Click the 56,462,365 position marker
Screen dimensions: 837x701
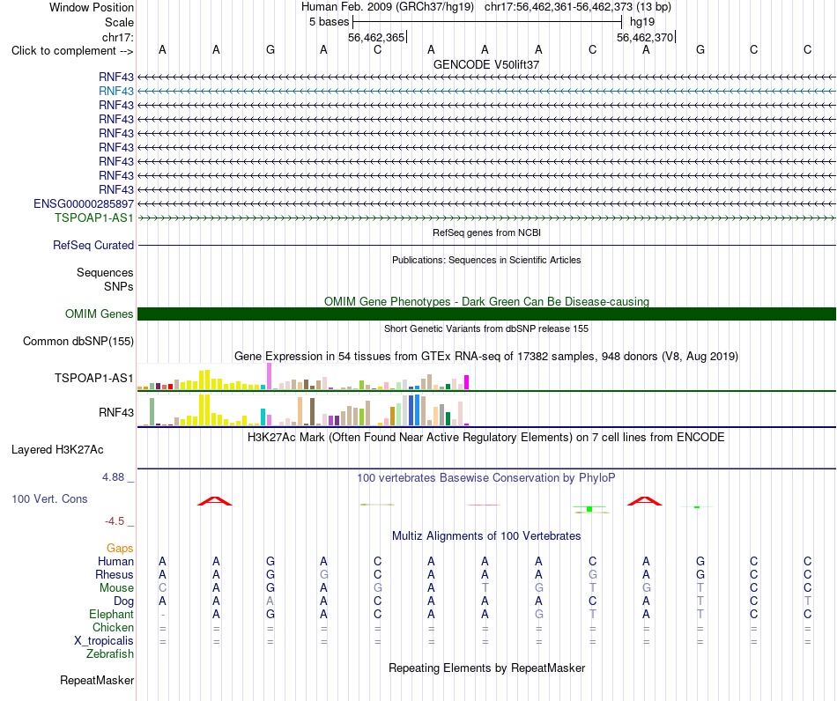tap(376, 37)
